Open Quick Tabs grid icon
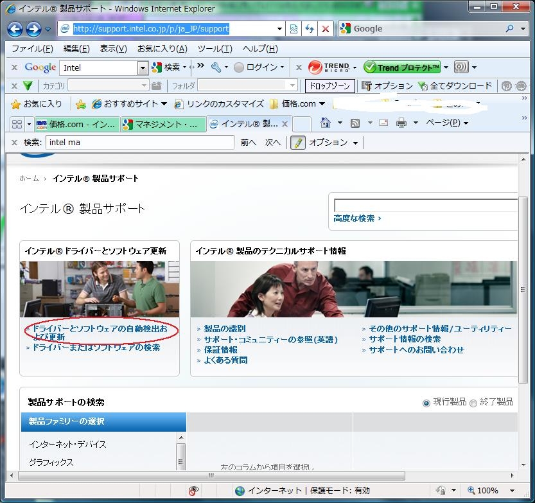The height and width of the screenshot is (503, 535). (17, 123)
